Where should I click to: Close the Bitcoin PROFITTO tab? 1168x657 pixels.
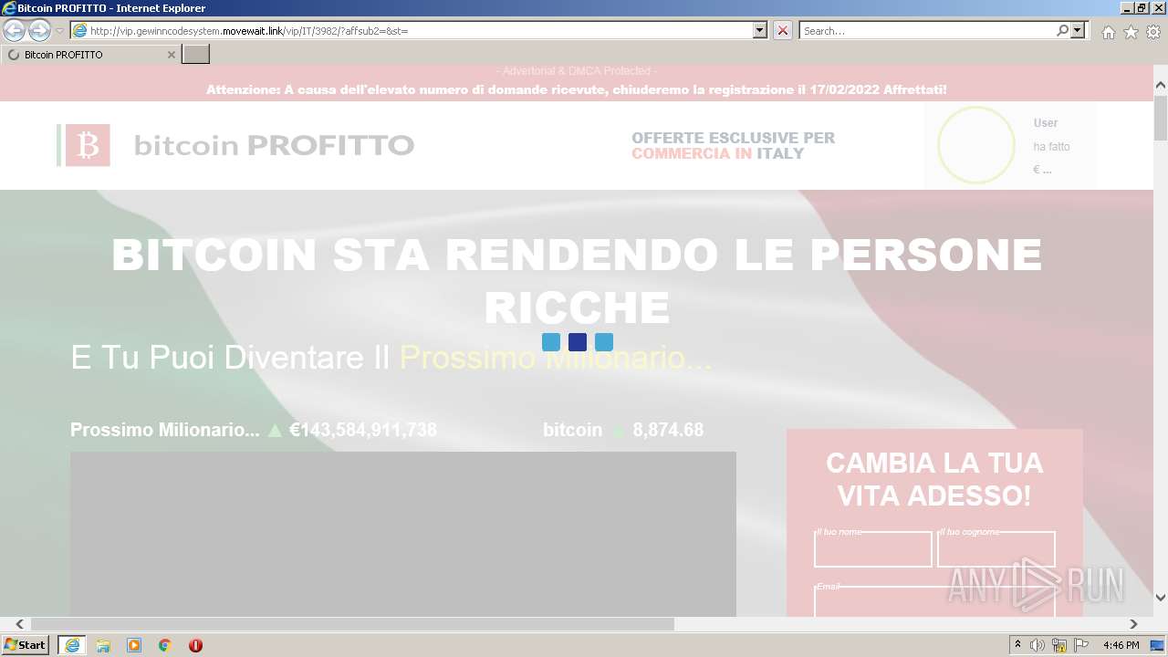[171, 55]
